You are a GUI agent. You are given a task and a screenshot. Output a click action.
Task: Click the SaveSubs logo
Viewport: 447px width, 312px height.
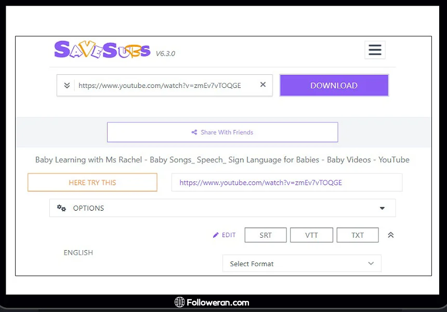(102, 50)
